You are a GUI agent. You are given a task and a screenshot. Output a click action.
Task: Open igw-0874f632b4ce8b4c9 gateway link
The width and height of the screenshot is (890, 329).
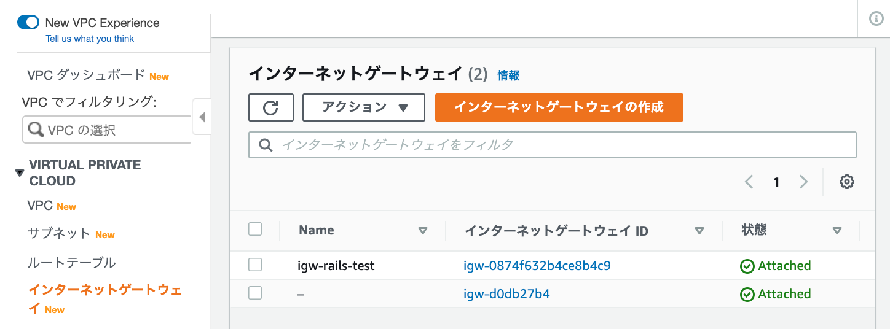(x=537, y=266)
